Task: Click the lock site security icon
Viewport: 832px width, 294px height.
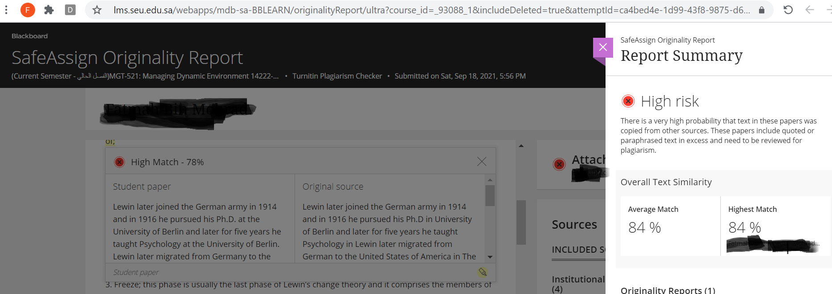Action: (x=762, y=10)
